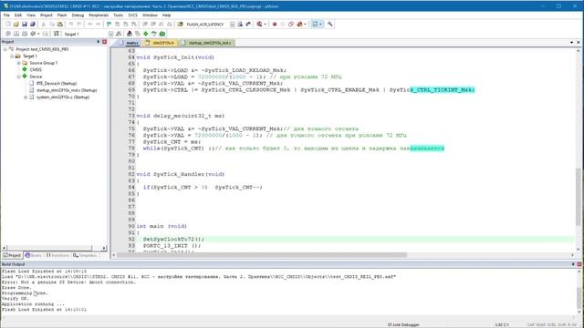Close the Project panel

pos(104,42)
